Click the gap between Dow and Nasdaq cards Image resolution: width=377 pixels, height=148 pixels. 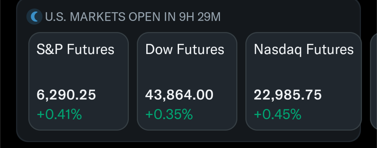pos(242,81)
